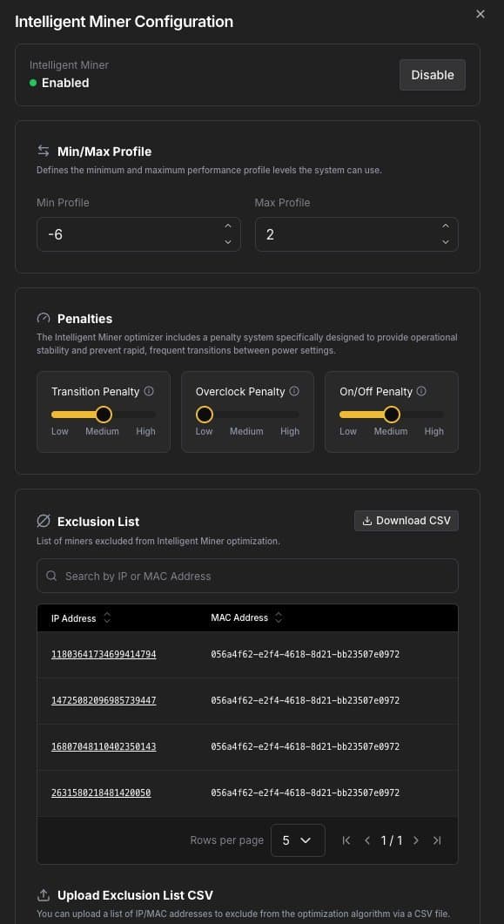Click the info icon next to Transition Penalty
The height and width of the screenshot is (924, 504).
[x=147, y=391]
